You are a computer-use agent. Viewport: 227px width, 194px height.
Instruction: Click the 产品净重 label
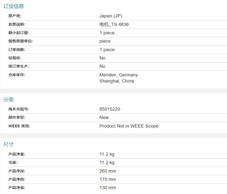click(17, 154)
